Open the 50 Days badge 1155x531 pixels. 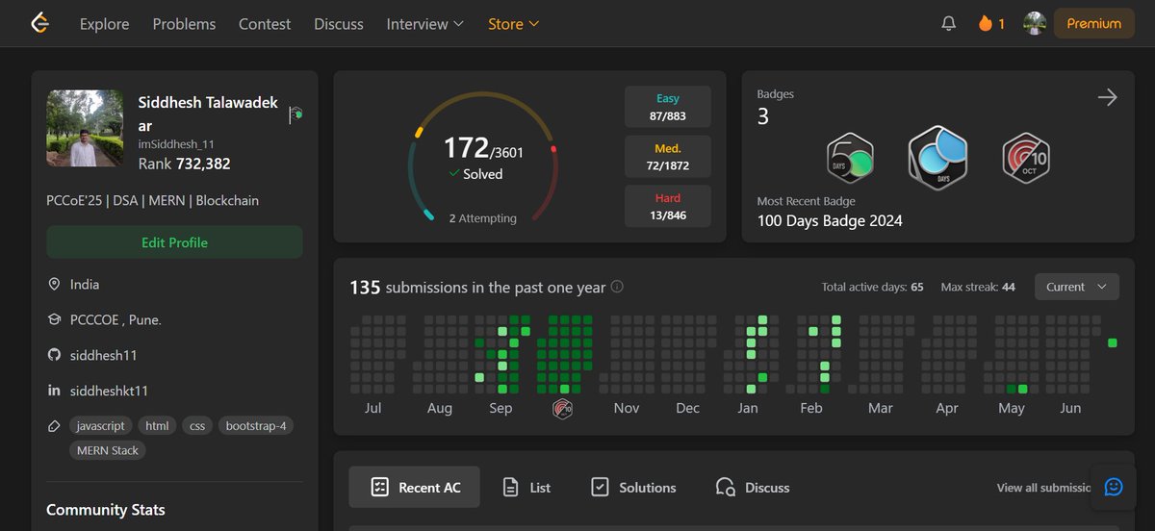pyautogui.click(x=851, y=158)
